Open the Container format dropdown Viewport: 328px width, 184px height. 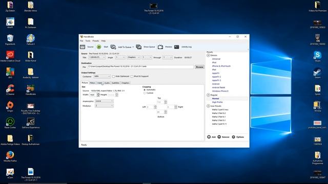(x=101, y=76)
